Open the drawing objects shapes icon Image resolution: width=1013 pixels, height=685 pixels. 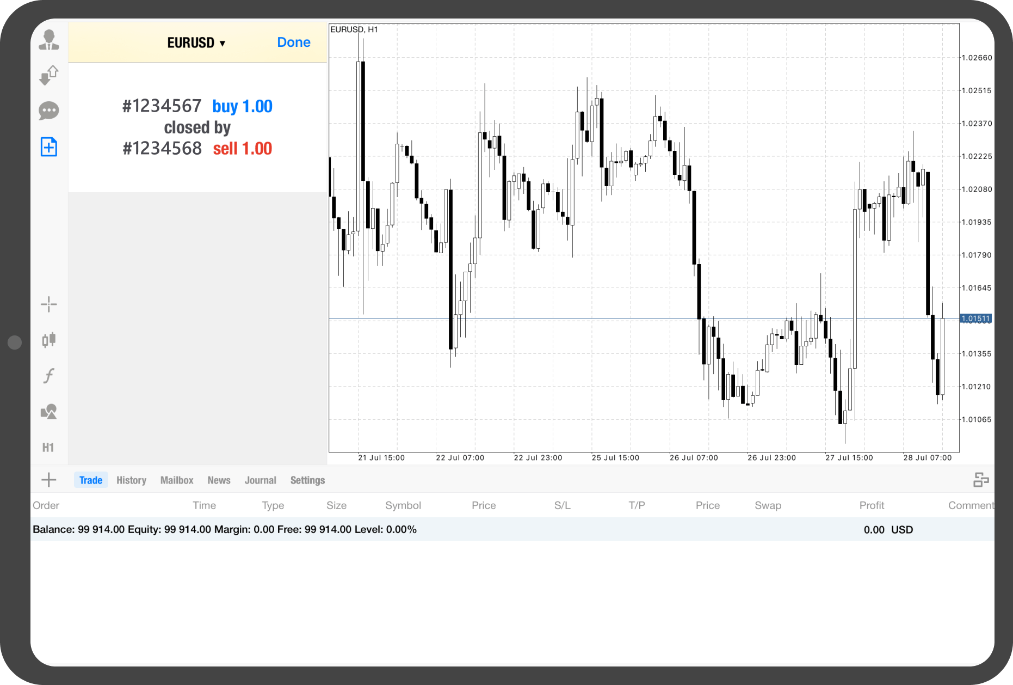coord(49,412)
